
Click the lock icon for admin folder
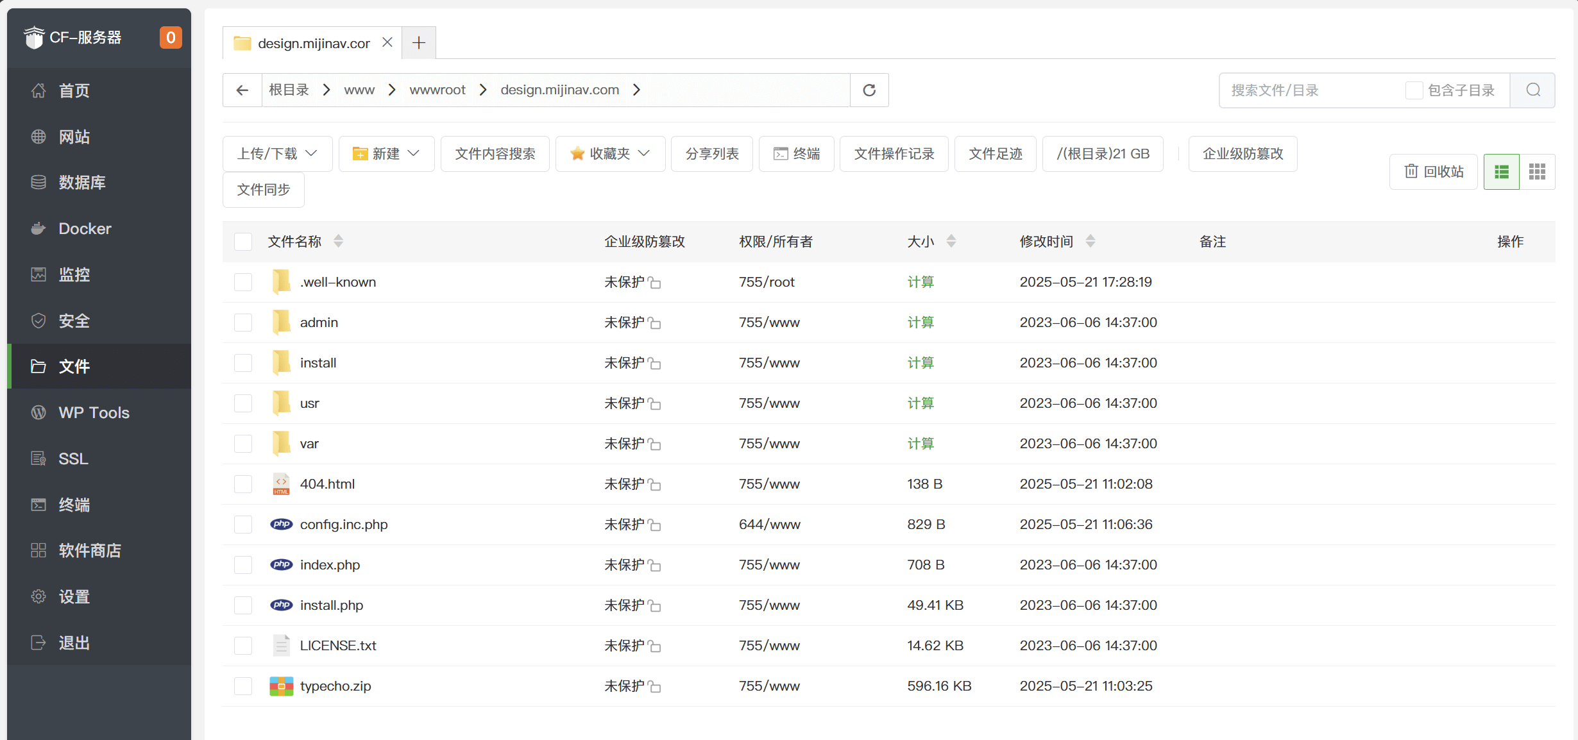[654, 323]
